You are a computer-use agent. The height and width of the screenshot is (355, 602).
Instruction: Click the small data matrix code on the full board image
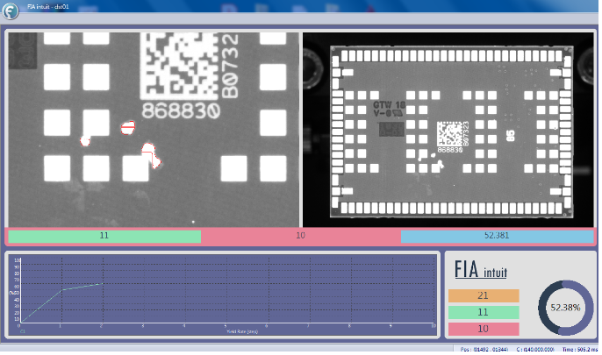coord(448,133)
